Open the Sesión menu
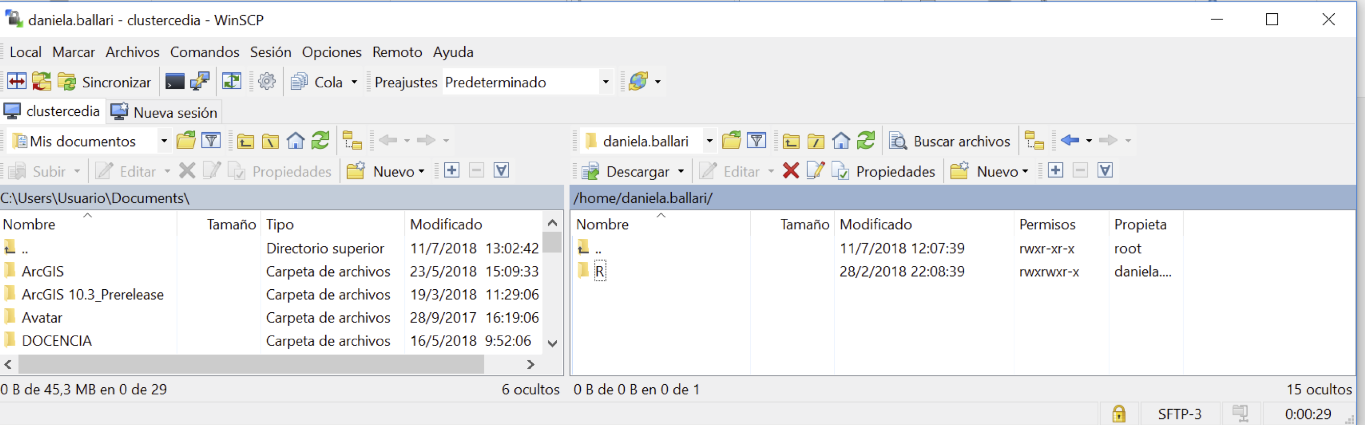1365x425 pixels. click(271, 52)
